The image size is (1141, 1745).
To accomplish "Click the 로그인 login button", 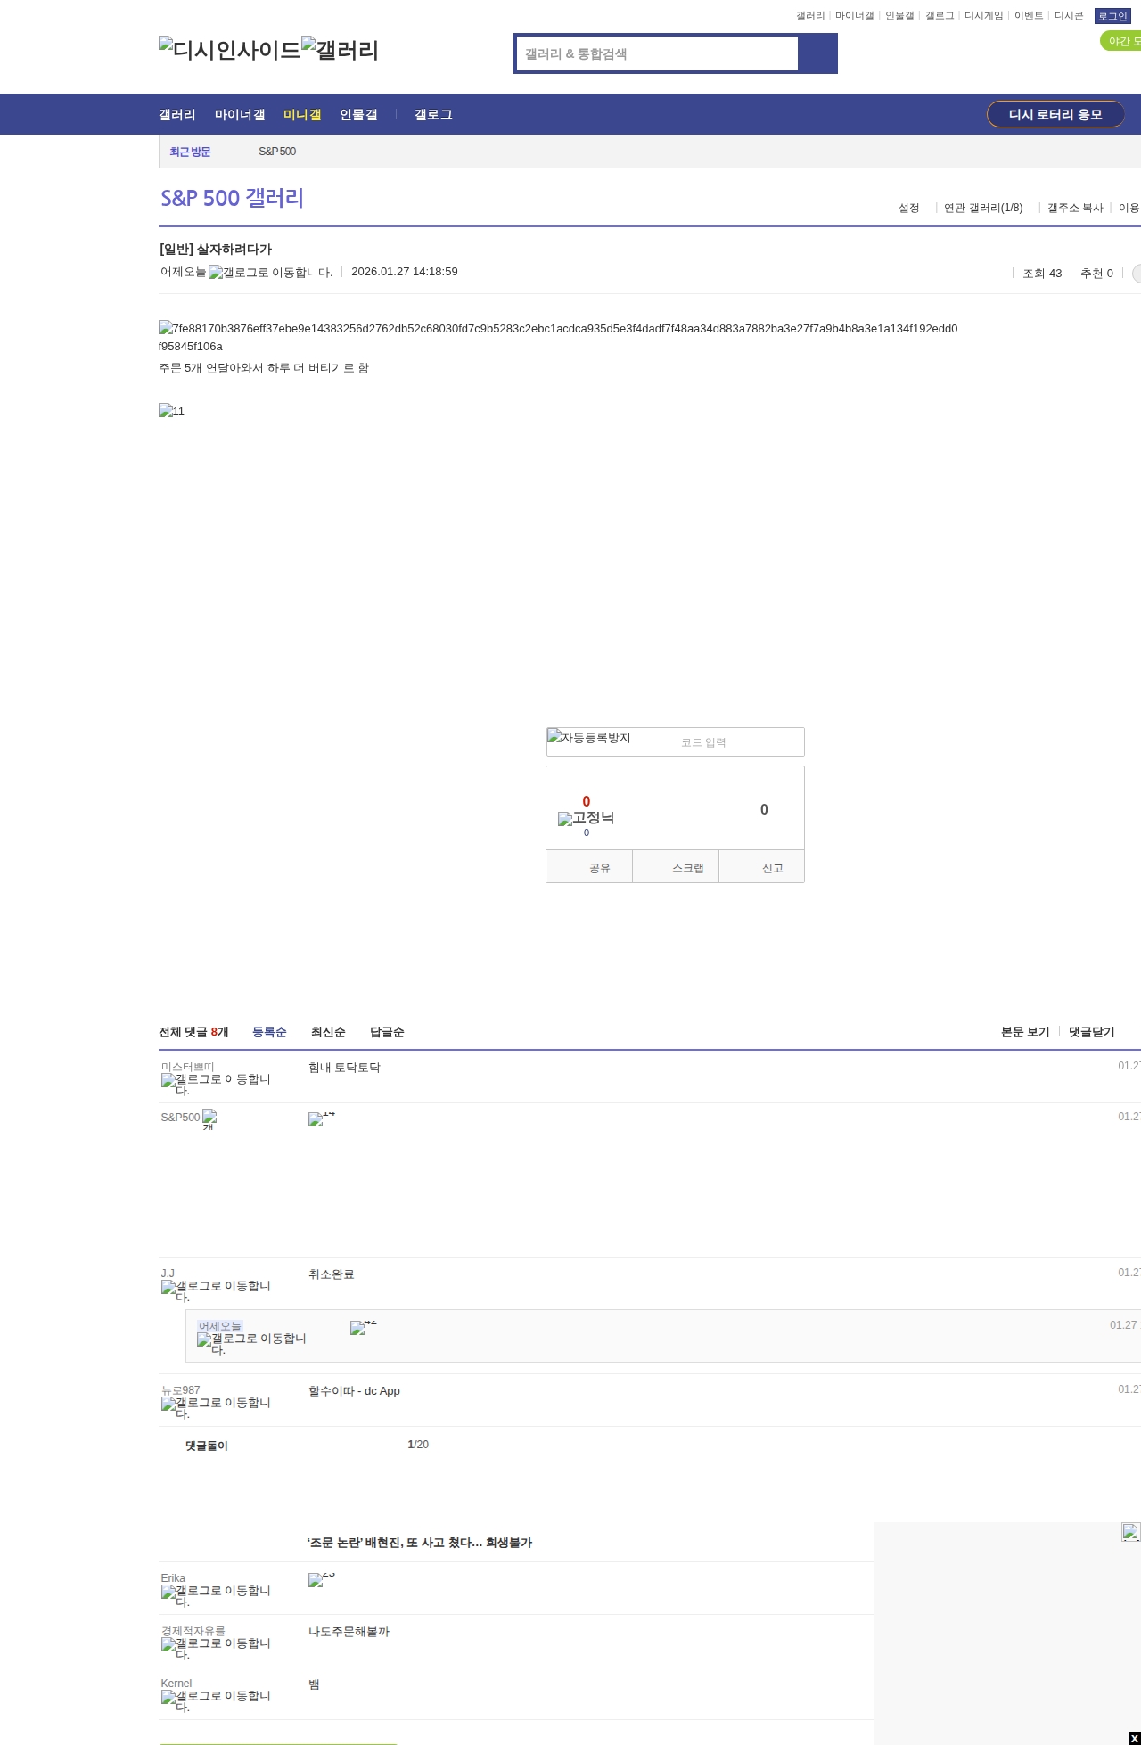I will pyautogui.click(x=1112, y=16).
